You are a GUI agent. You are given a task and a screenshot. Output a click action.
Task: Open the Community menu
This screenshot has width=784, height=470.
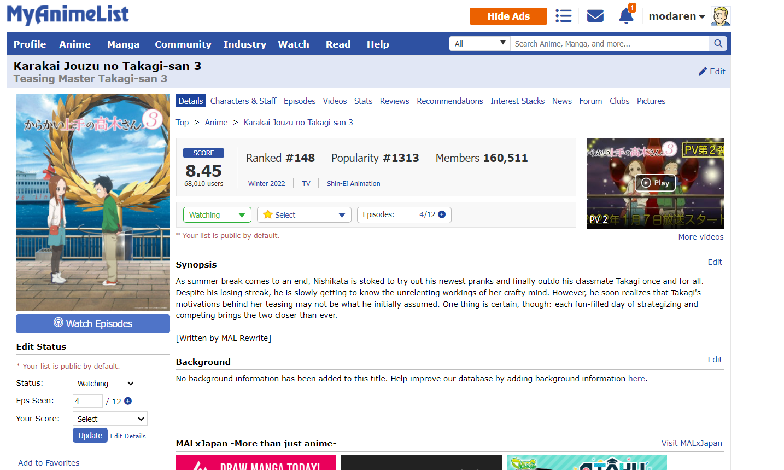click(x=183, y=44)
